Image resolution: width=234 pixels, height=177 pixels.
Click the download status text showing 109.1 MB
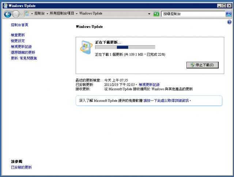pyautogui.click(x=130, y=54)
